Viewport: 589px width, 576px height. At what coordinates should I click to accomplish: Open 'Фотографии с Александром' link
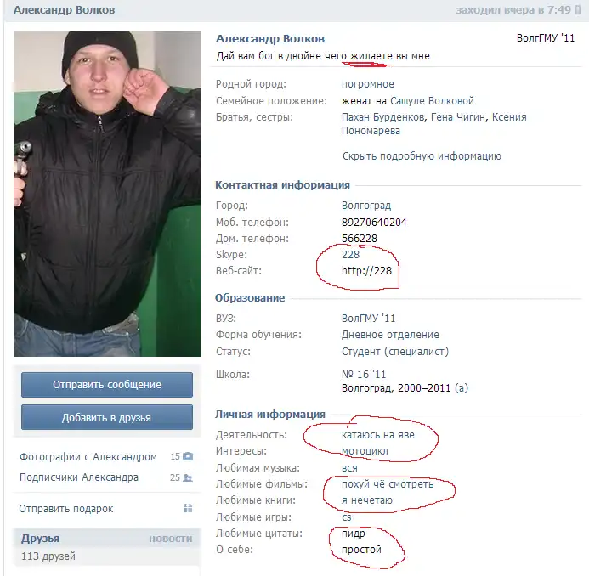[x=88, y=456]
